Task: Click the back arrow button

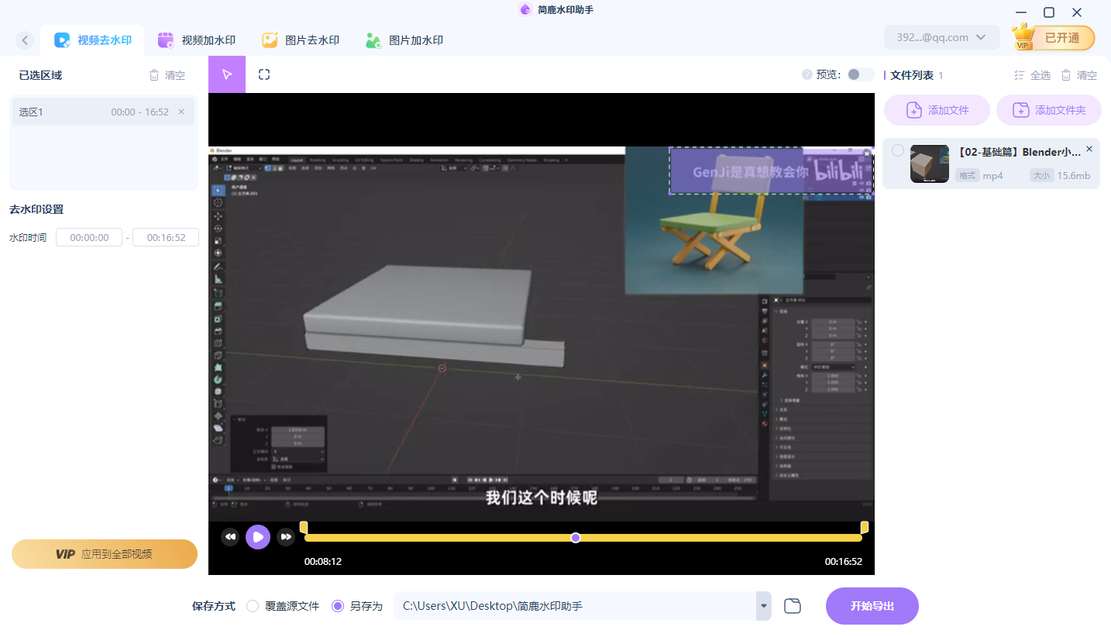Action: [25, 40]
